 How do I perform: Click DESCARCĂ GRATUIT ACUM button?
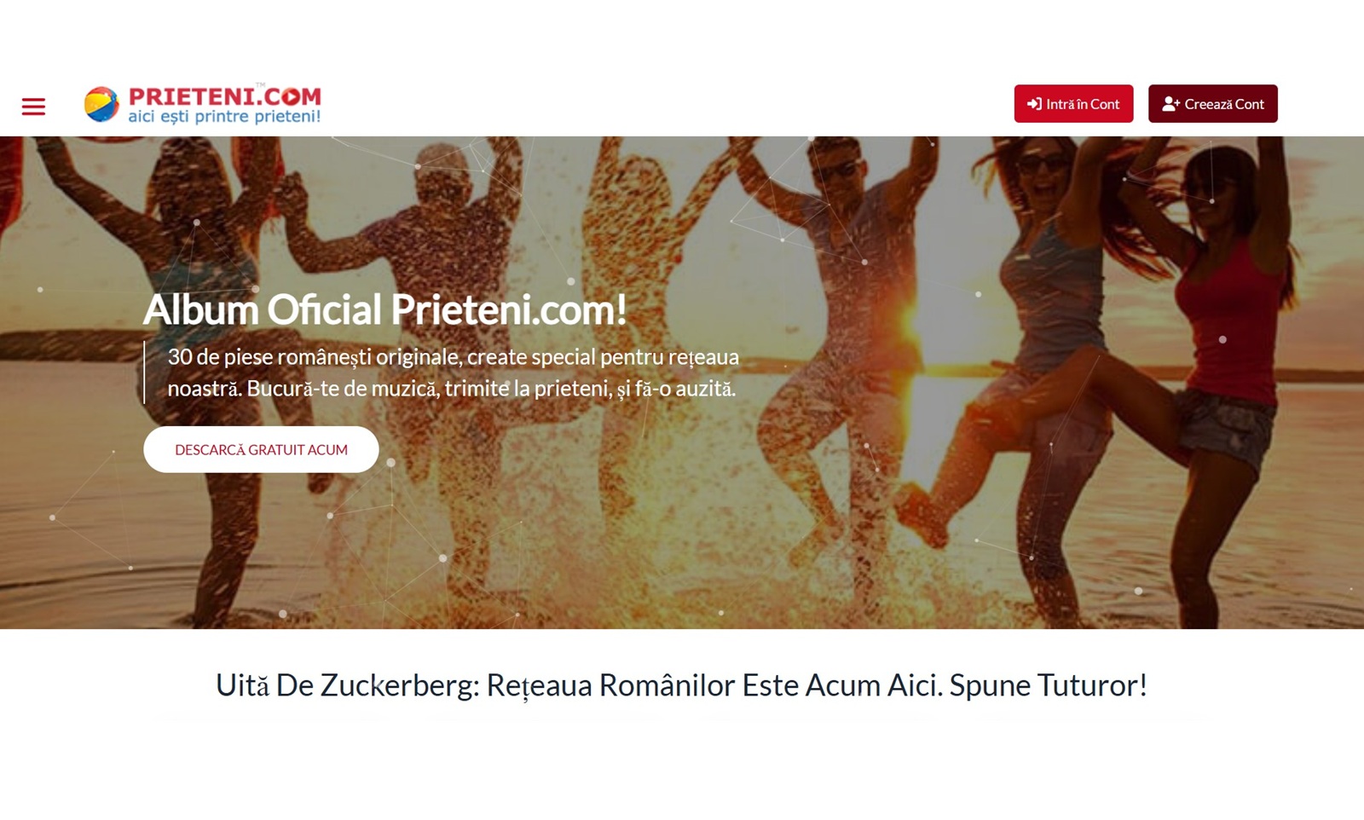261,449
